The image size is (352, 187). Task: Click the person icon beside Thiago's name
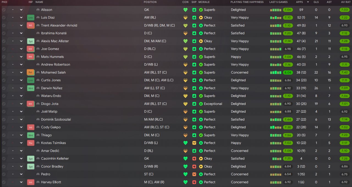38,135
